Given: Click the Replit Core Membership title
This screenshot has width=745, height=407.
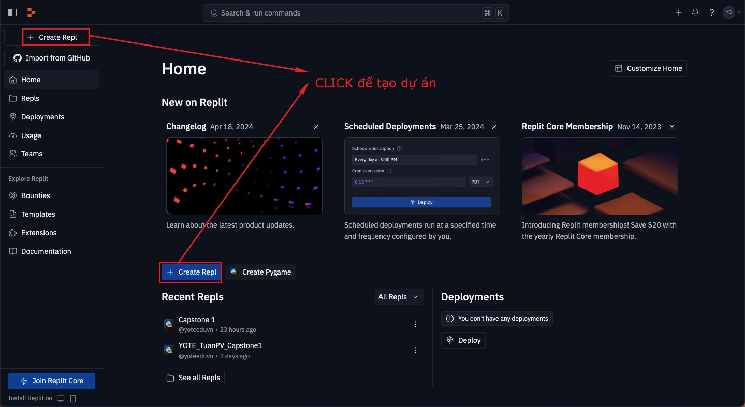Looking at the screenshot, I should (567, 126).
